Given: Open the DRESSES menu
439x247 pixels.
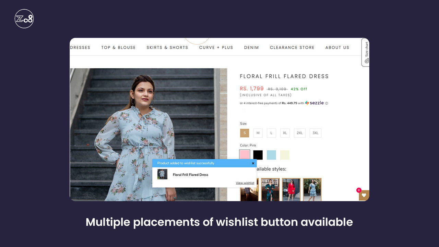Looking at the screenshot, I should pyautogui.click(x=80, y=47).
